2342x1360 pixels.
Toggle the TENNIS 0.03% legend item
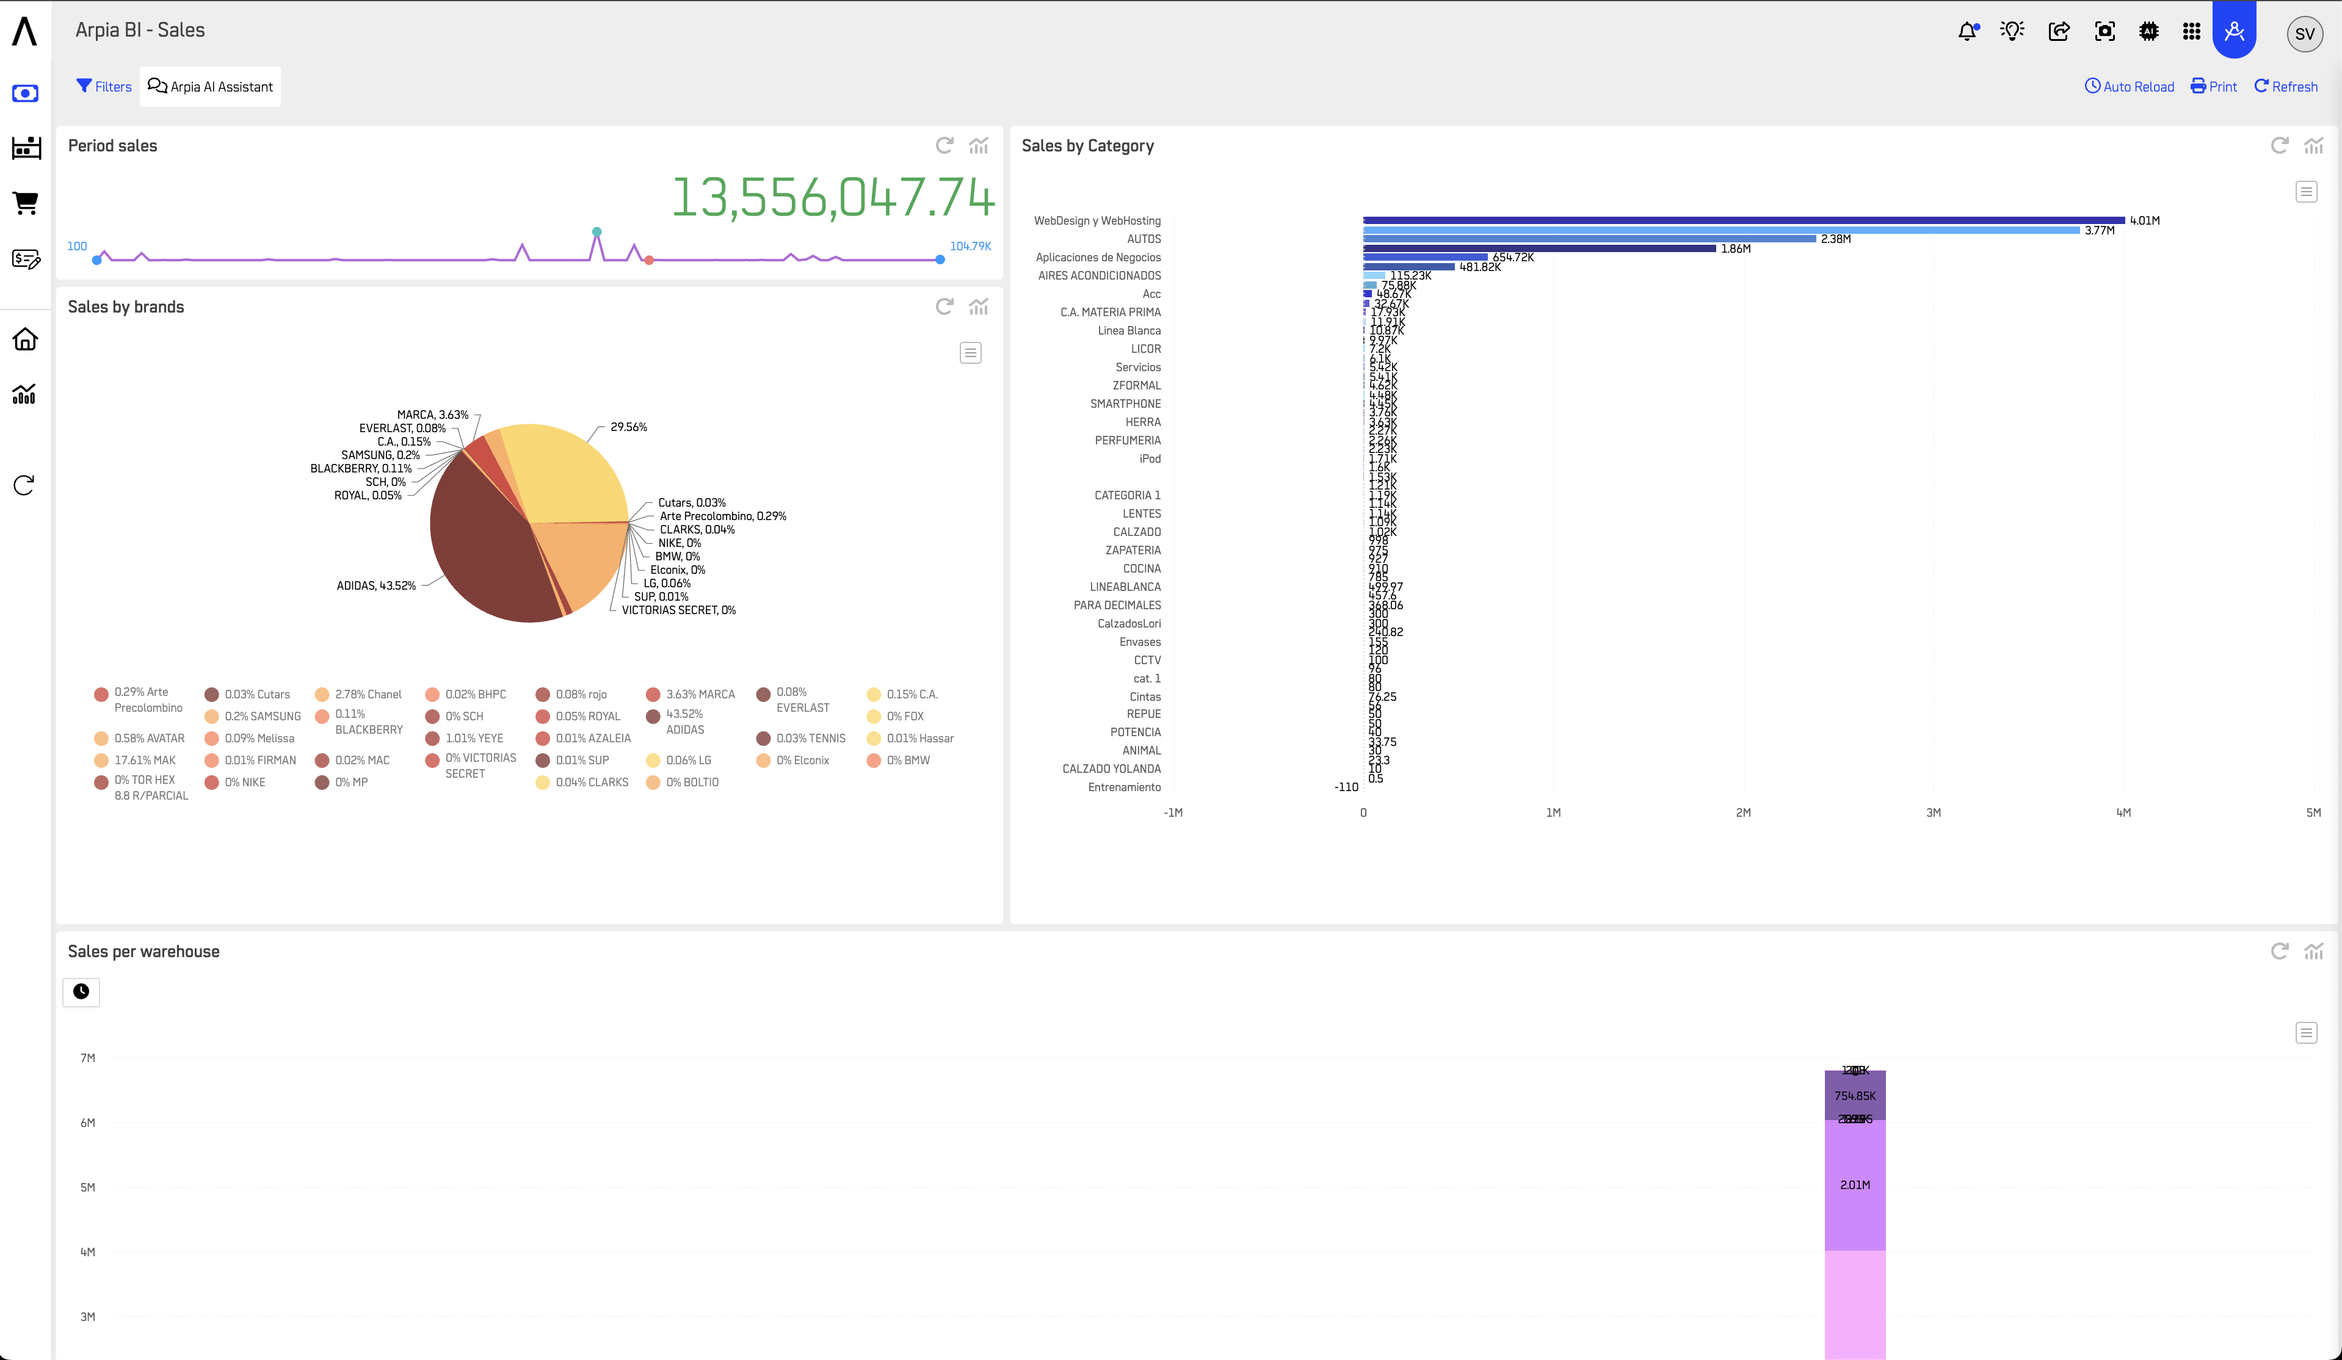[x=801, y=739]
